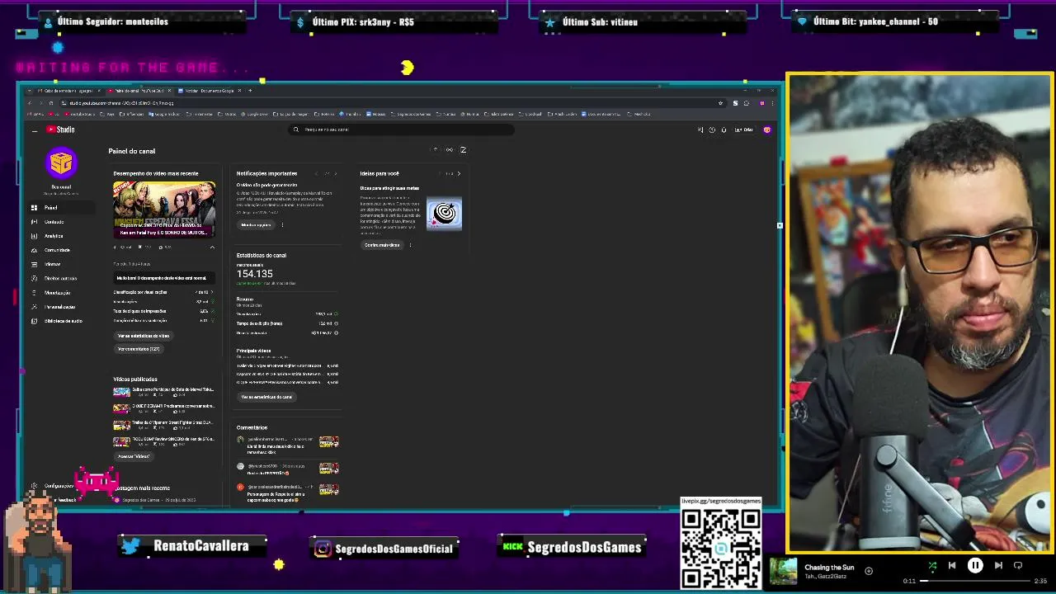Skip to next track in music player
1056x594 pixels.
tap(998, 566)
